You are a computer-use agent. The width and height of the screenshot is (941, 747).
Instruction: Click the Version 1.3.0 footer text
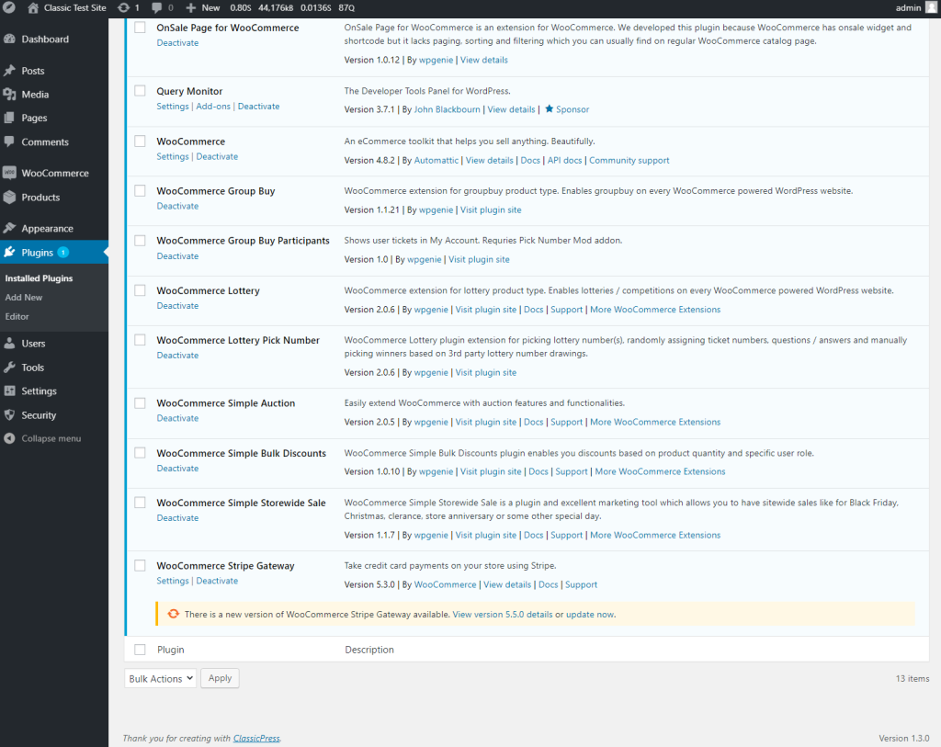click(904, 738)
